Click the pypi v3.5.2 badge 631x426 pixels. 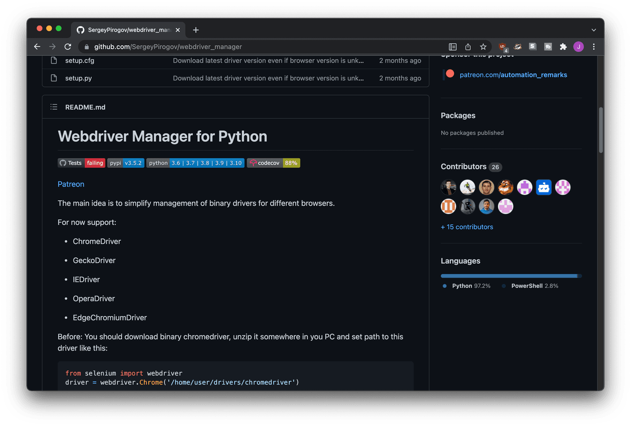[x=126, y=163]
